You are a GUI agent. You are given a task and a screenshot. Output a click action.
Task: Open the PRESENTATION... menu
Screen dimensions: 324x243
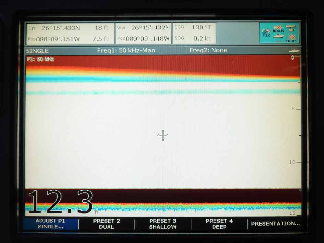click(275, 224)
